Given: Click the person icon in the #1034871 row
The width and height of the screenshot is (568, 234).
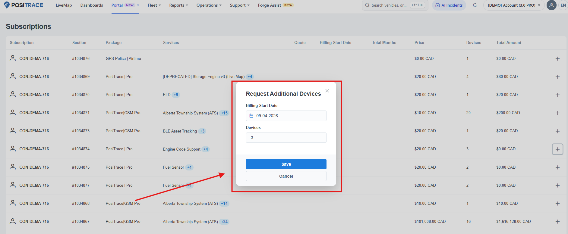Looking at the screenshot, I should point(13,112).
